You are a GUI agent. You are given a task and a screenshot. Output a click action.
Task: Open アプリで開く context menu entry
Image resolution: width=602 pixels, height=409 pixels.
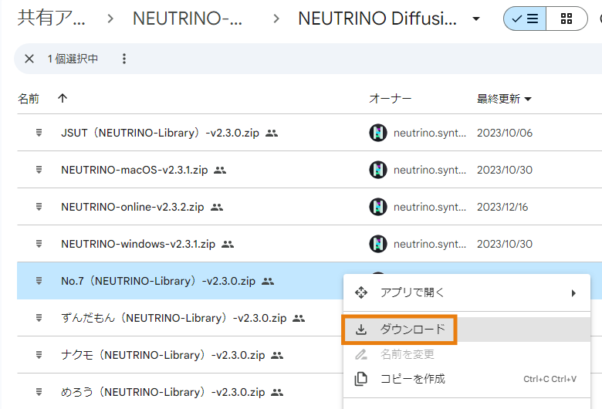tap(466, 292)
